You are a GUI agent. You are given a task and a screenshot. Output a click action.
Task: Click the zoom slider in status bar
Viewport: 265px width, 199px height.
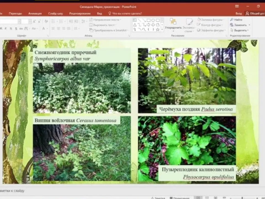point(242,198)
